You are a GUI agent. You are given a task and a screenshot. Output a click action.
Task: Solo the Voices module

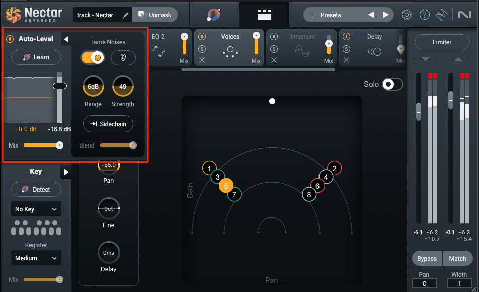point(202,49)
